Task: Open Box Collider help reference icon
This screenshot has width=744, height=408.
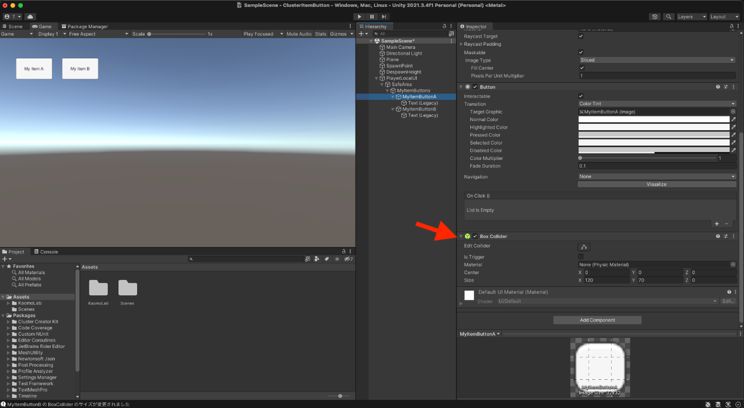Action: click(718, 236)
